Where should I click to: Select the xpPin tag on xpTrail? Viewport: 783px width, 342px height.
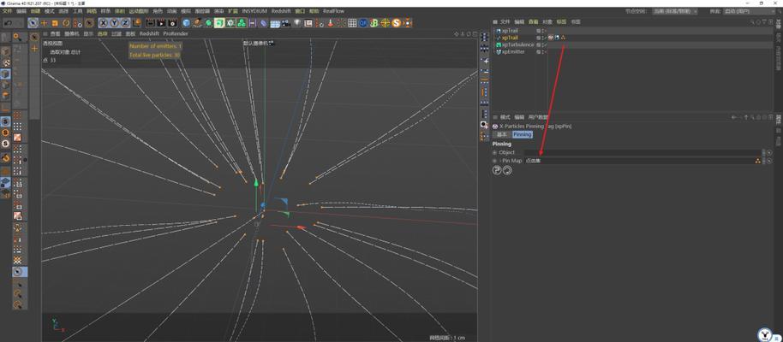551,38
